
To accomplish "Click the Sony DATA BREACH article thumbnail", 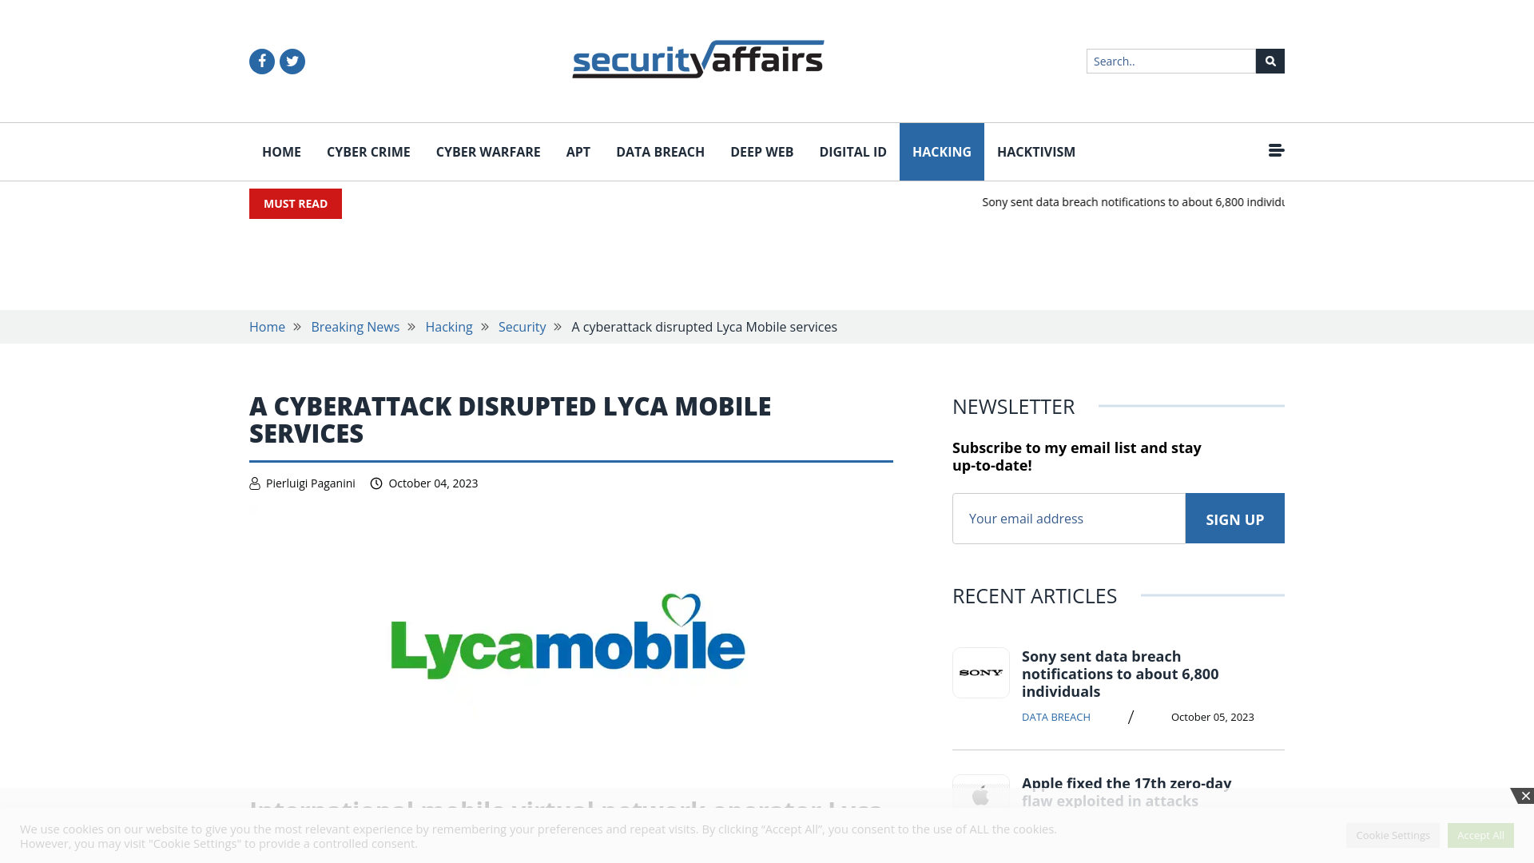I will 981,672.
